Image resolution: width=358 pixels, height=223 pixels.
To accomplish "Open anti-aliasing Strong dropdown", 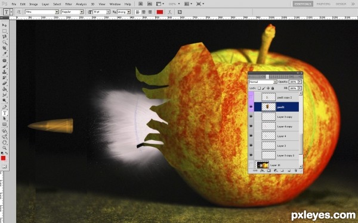I will tap(129, 12).
